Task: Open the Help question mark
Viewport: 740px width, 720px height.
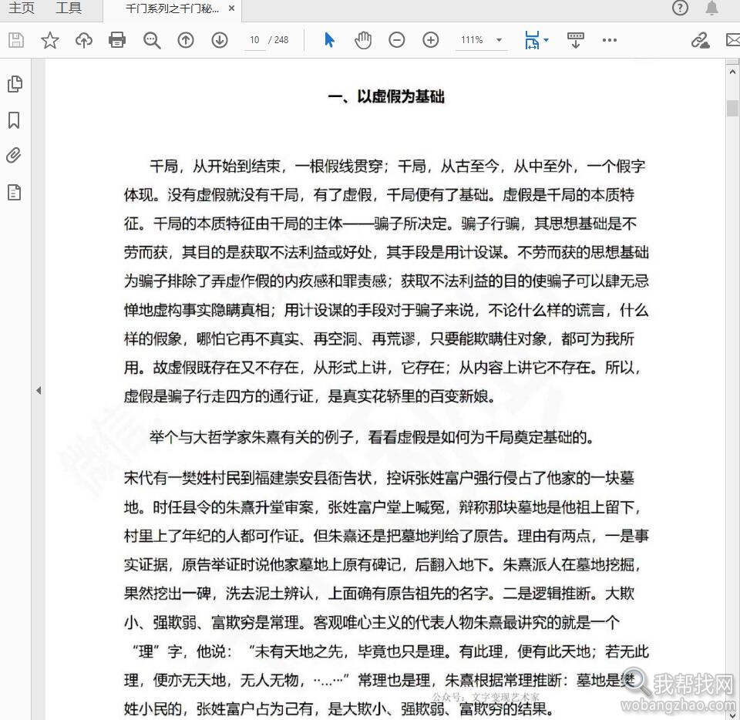Action: [x=680, y=8]
